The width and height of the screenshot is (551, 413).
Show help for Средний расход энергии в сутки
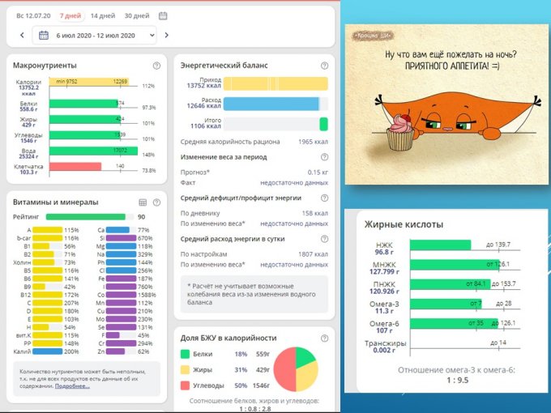click(323, 239)
